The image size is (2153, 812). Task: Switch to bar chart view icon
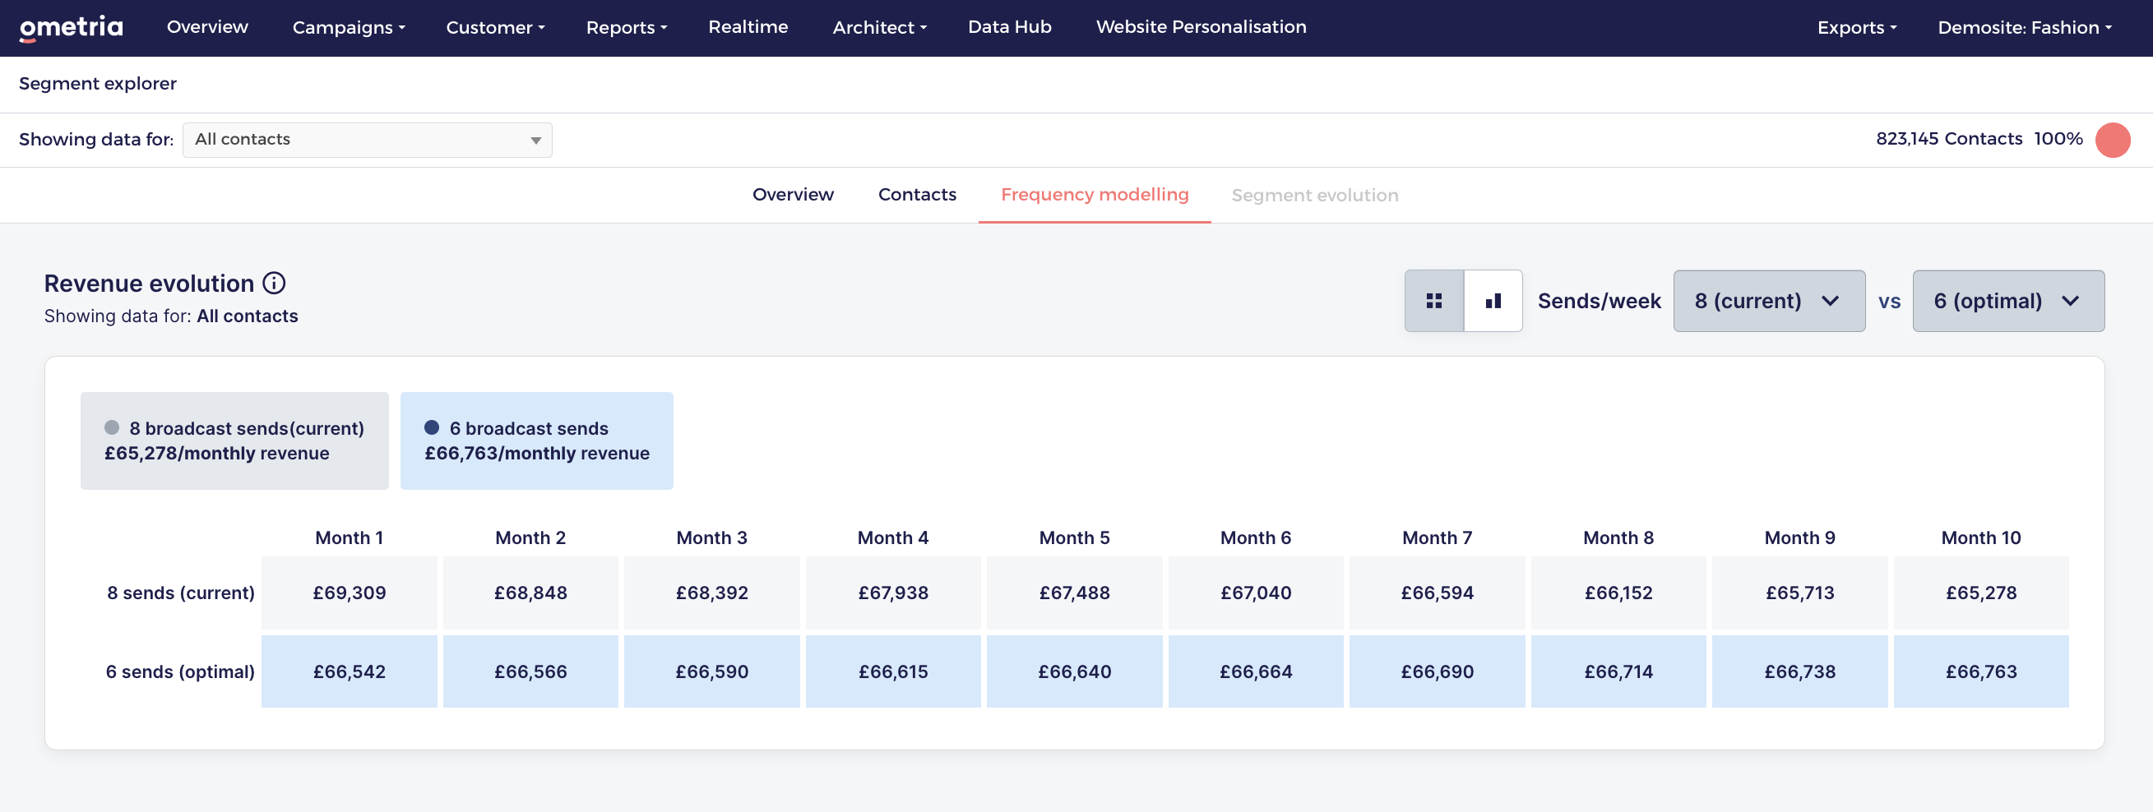tap(1493, 301)
